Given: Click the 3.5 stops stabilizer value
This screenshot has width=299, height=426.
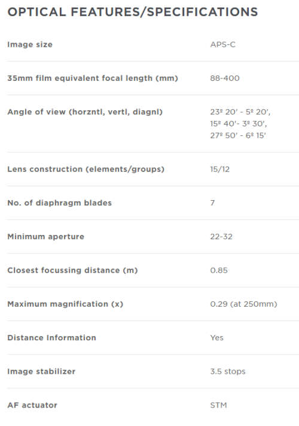Looking at the screenshot, I should [228, 371].
